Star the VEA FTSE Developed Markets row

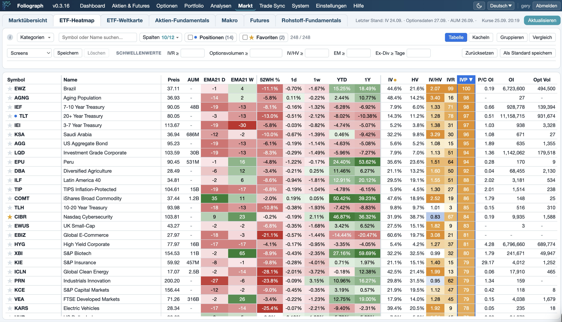10,299
